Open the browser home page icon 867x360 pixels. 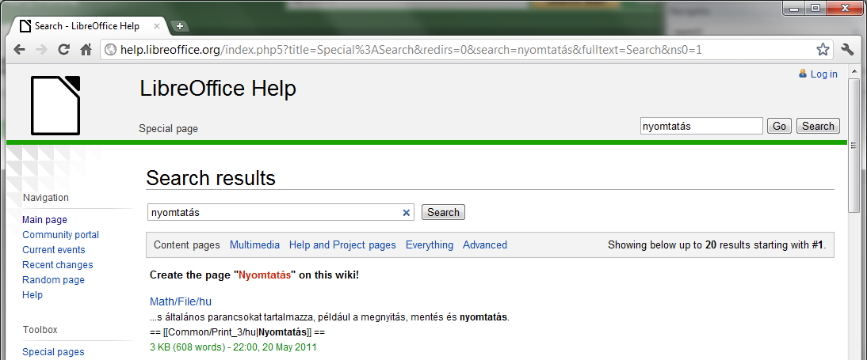click(x=86, y=50)
